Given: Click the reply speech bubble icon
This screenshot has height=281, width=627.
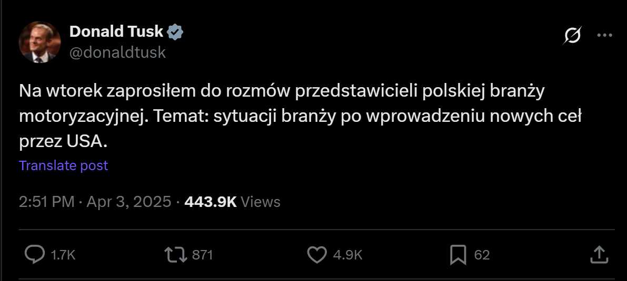Looking at the screenshot, I should 35,255.
